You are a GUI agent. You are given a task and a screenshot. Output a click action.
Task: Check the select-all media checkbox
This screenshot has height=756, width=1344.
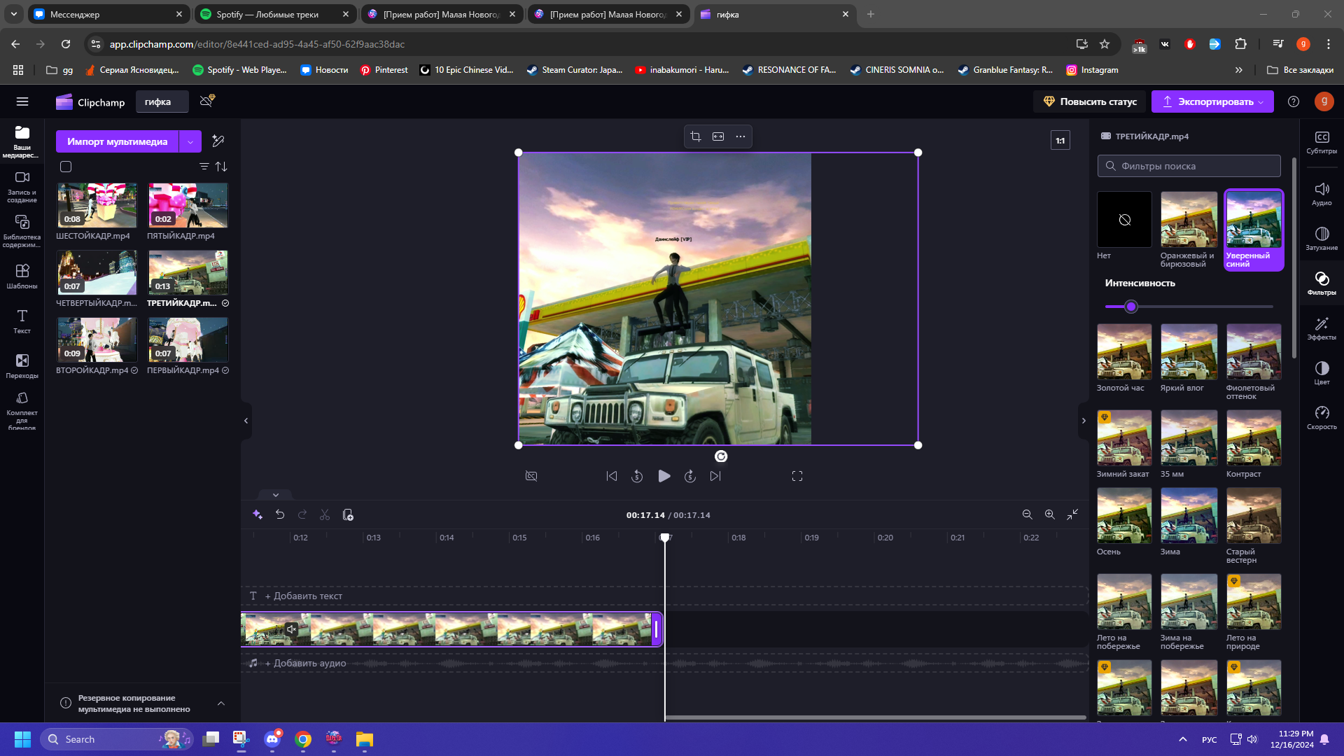coord(66,167)
